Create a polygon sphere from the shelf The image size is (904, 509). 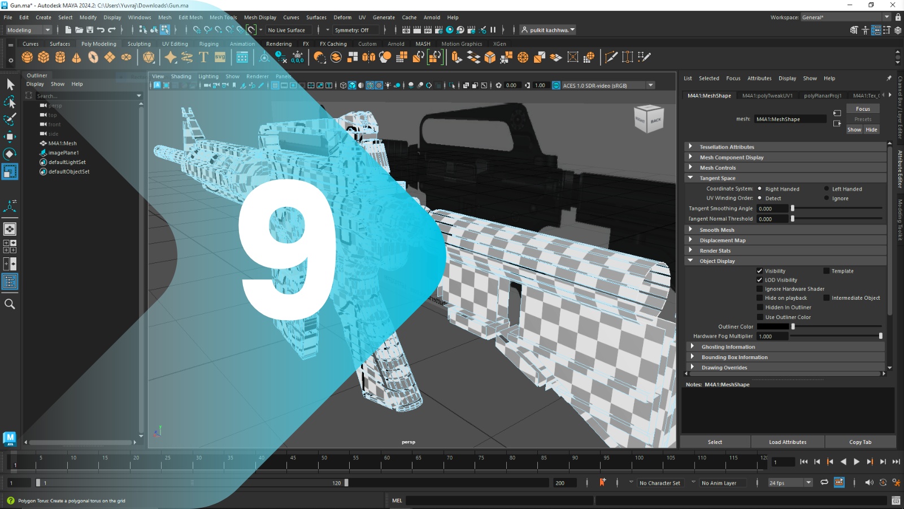tap(27, 57)
